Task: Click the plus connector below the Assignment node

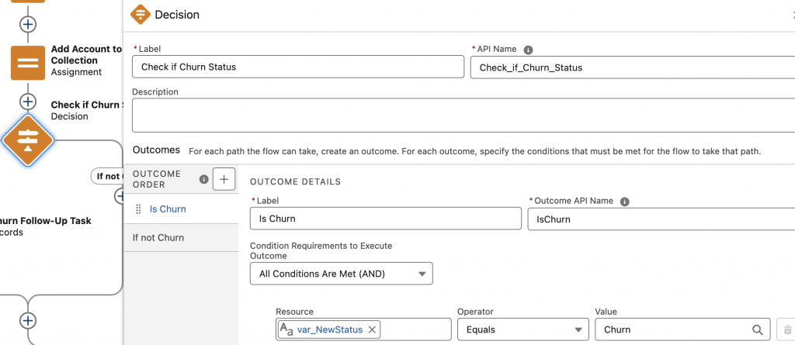Action: 28,102
